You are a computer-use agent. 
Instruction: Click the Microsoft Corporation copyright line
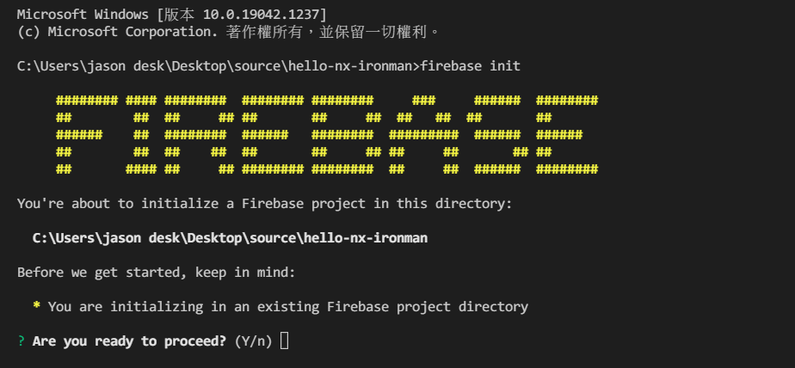click(228, 32)
